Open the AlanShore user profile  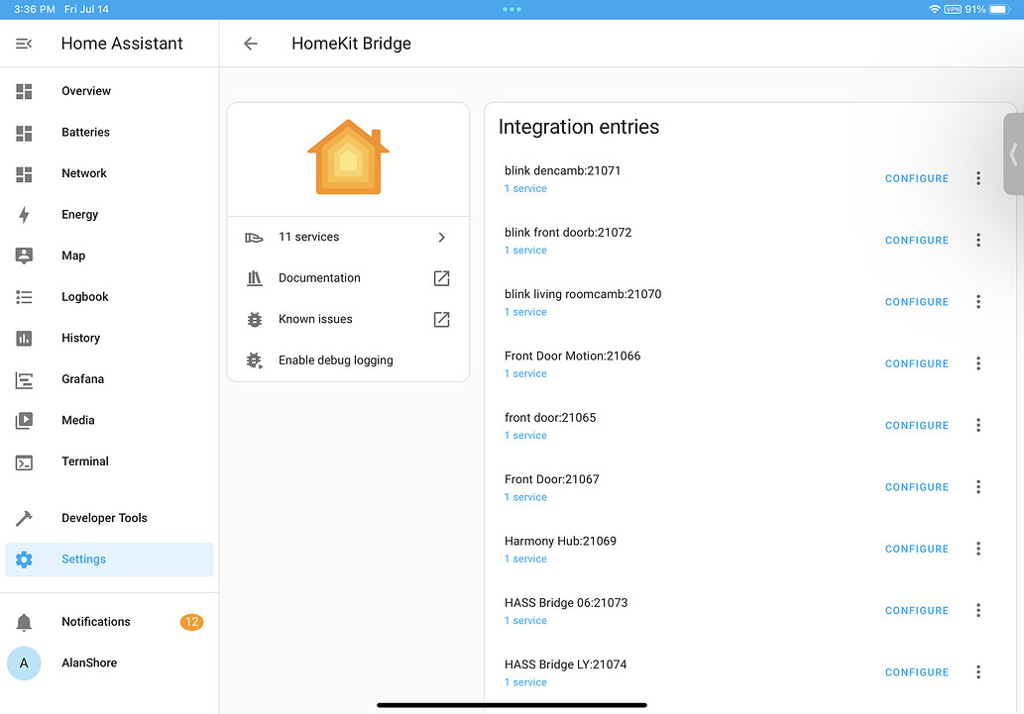(x=89, y=663)
